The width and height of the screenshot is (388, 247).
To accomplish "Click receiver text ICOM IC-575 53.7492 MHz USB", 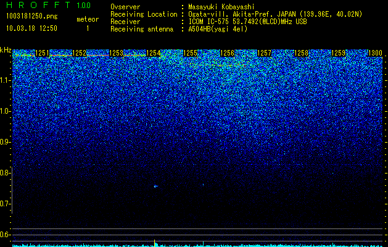I will (x=247, y=22).
